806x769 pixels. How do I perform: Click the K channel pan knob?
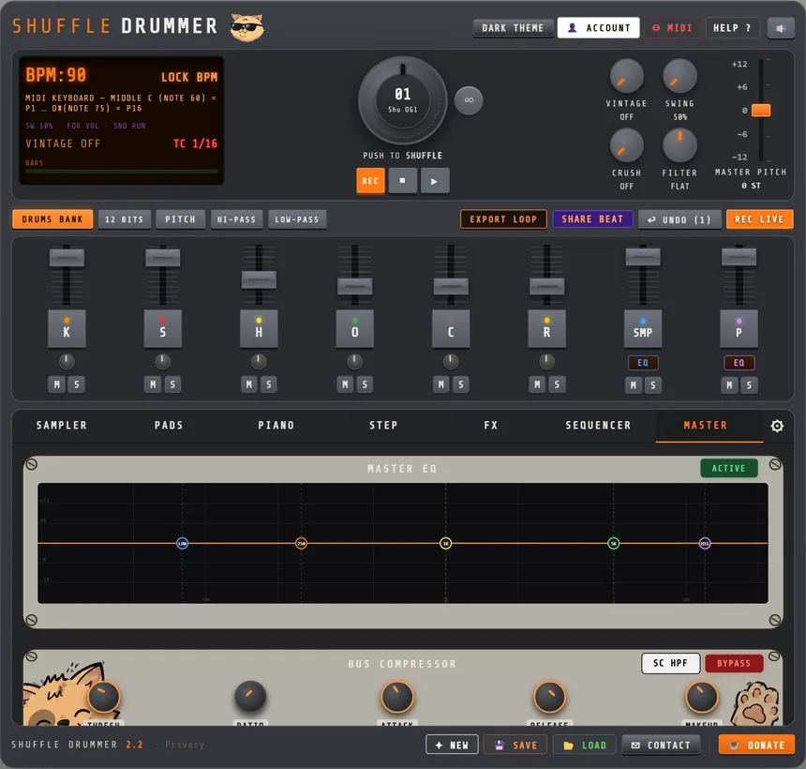[x=67, y=362]
